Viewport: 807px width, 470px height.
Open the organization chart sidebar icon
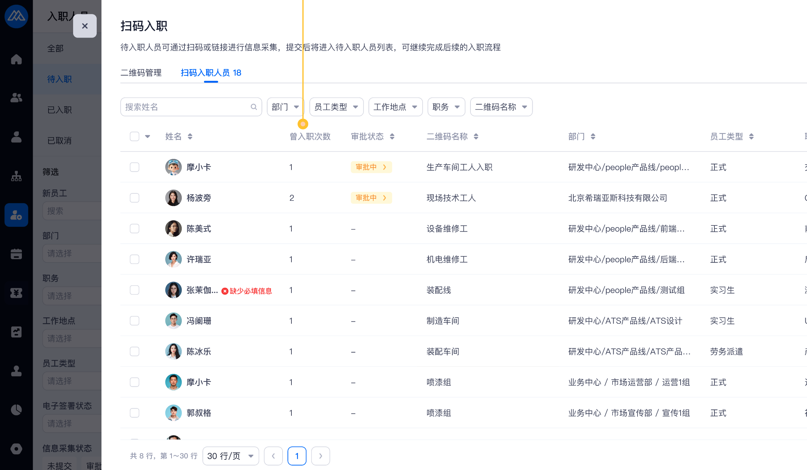click(16, 176)
